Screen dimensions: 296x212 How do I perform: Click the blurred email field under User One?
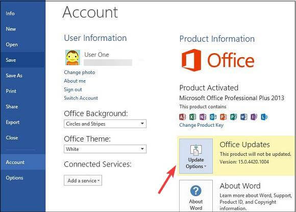pos(108,62)
